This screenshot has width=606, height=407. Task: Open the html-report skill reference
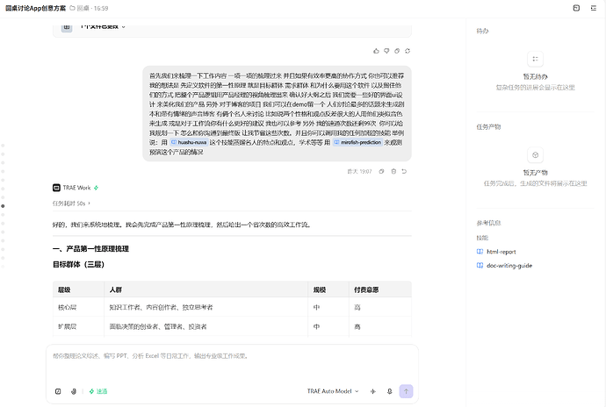501,252
